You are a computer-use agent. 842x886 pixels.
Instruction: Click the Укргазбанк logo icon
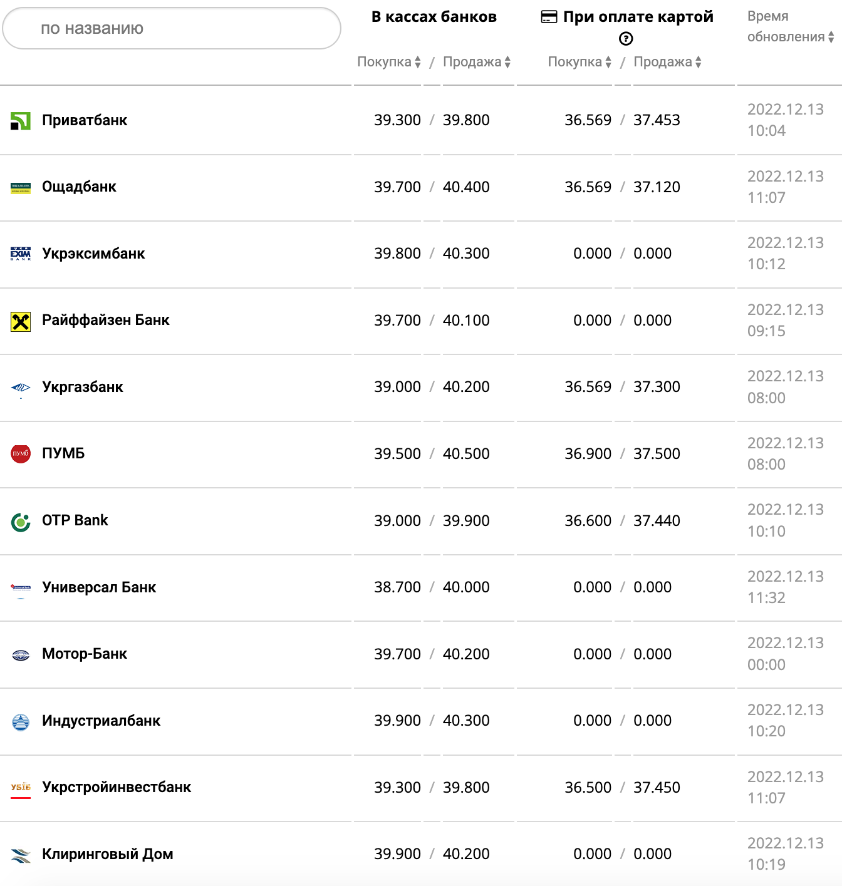(21, 388)
